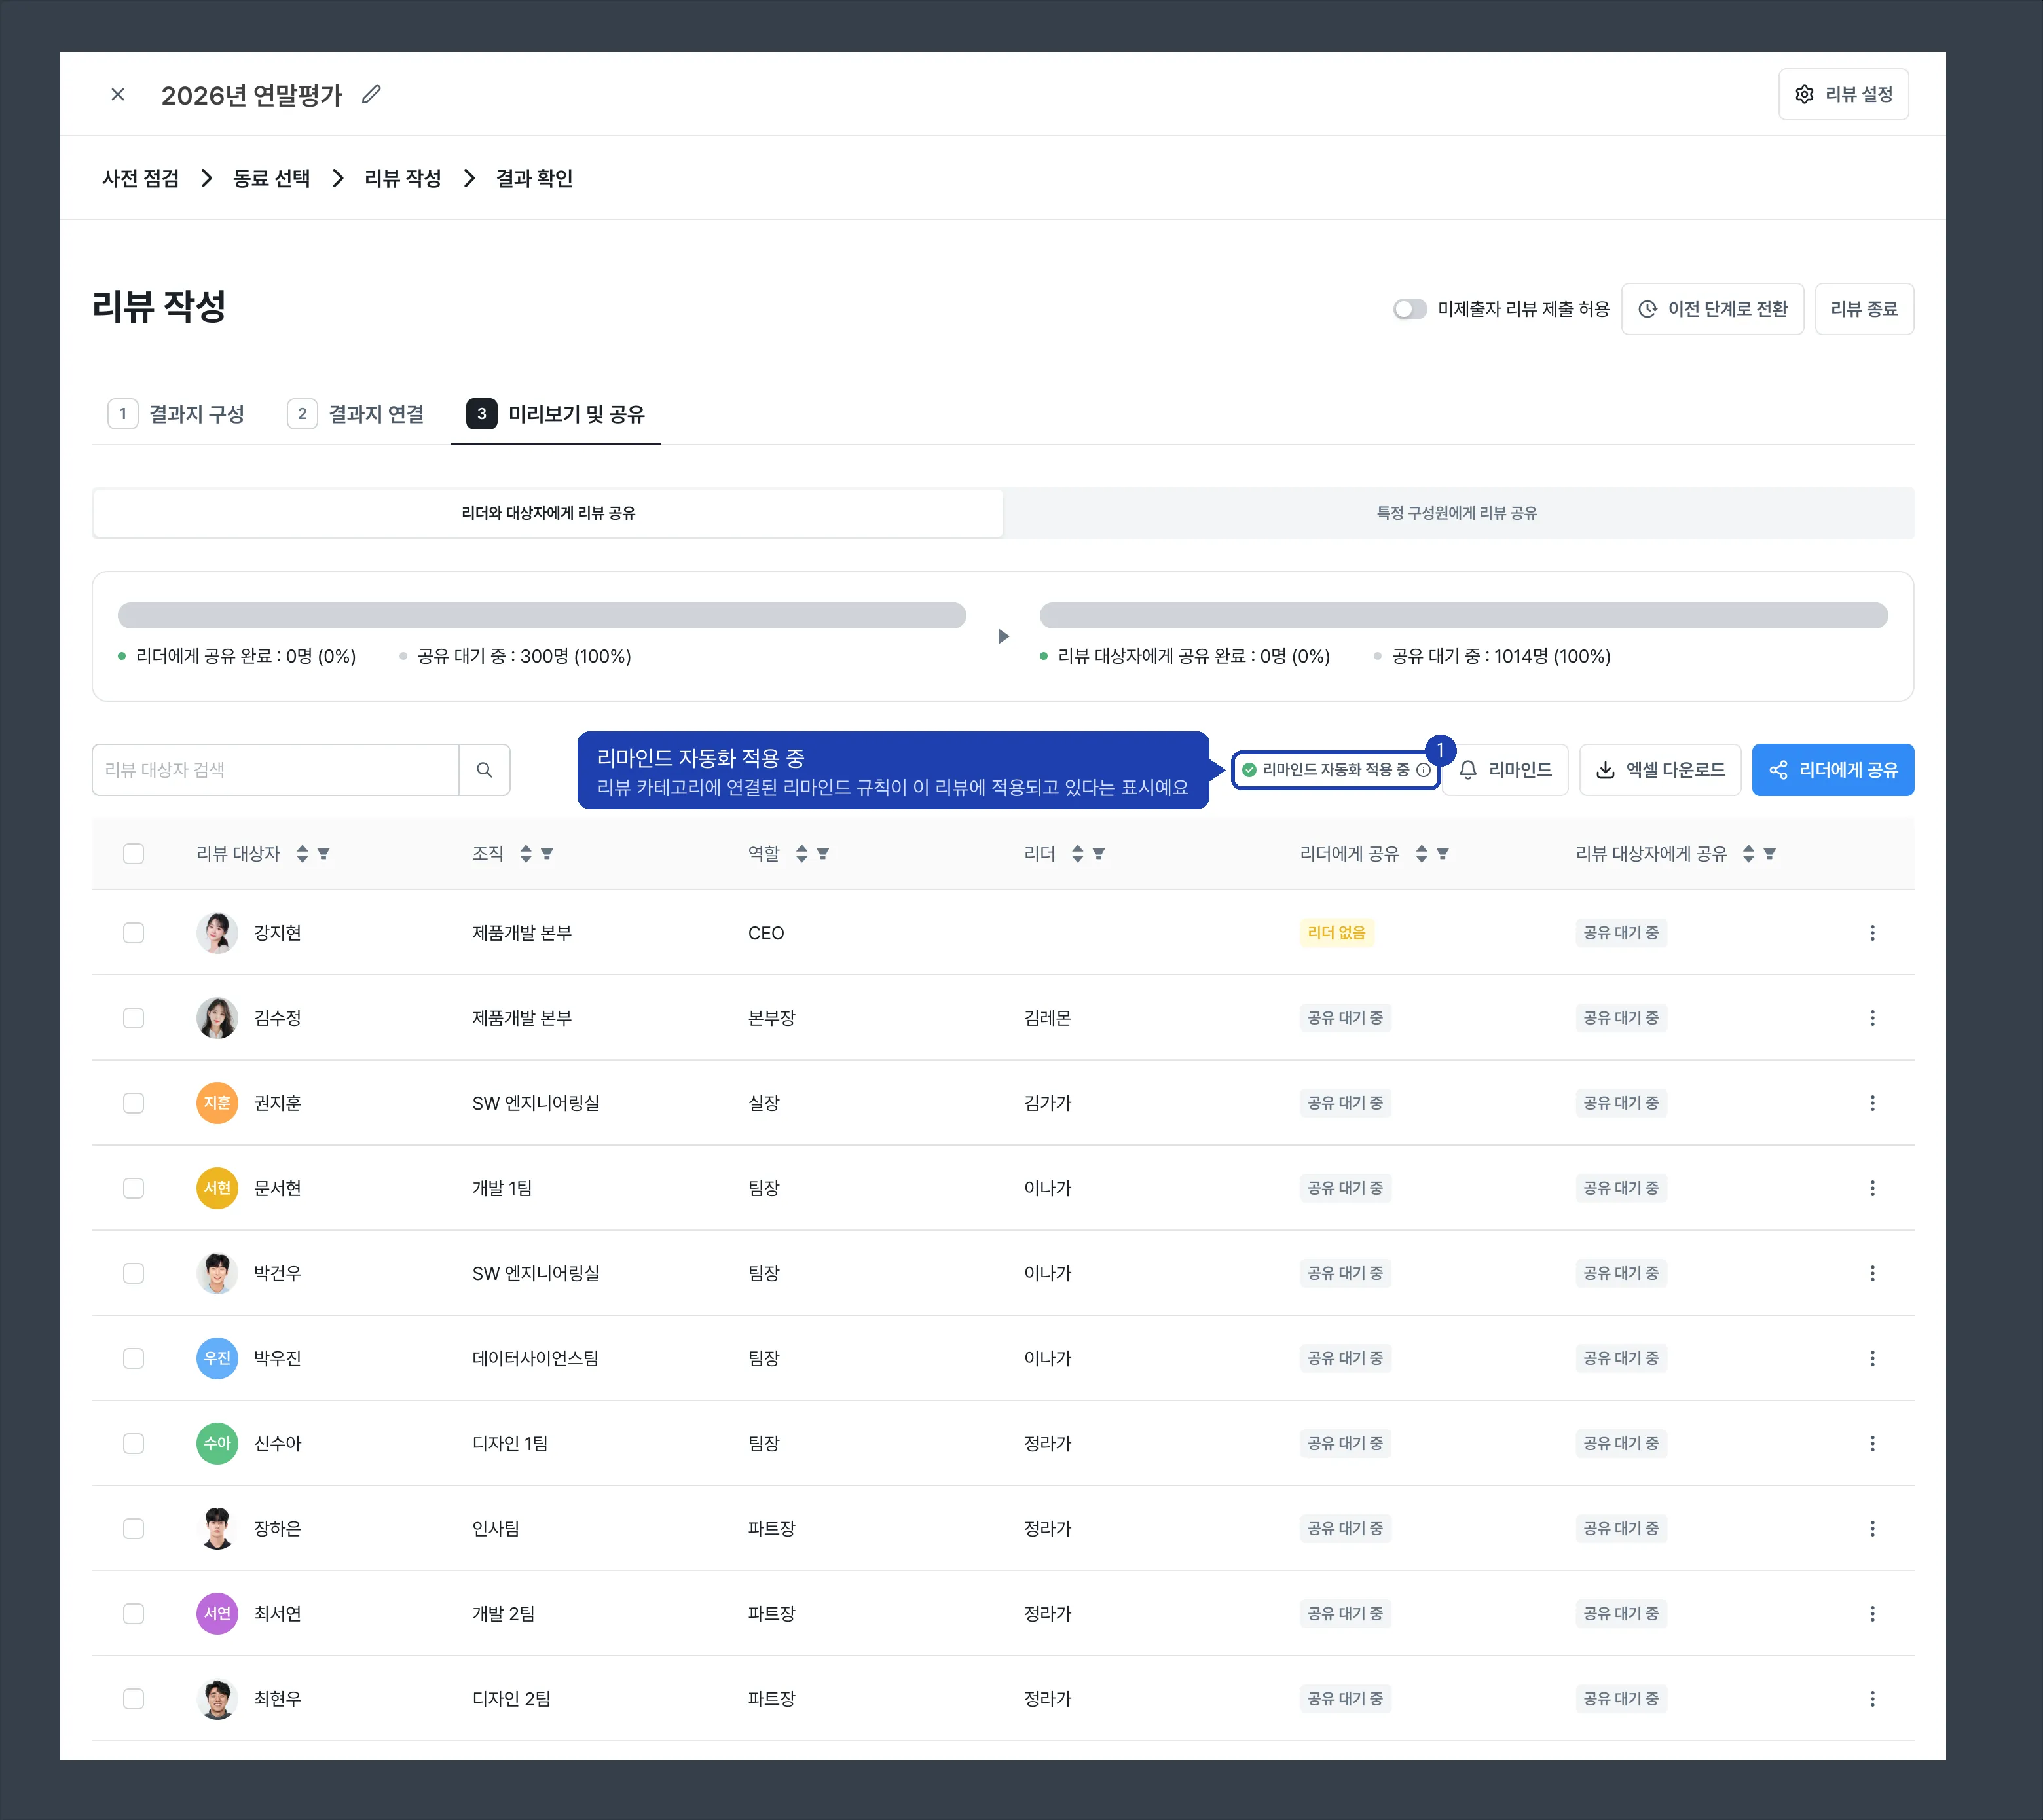2043x1820 pixels.
Task: Open more options for 권지훈 row
Action: point(1872,1102)
